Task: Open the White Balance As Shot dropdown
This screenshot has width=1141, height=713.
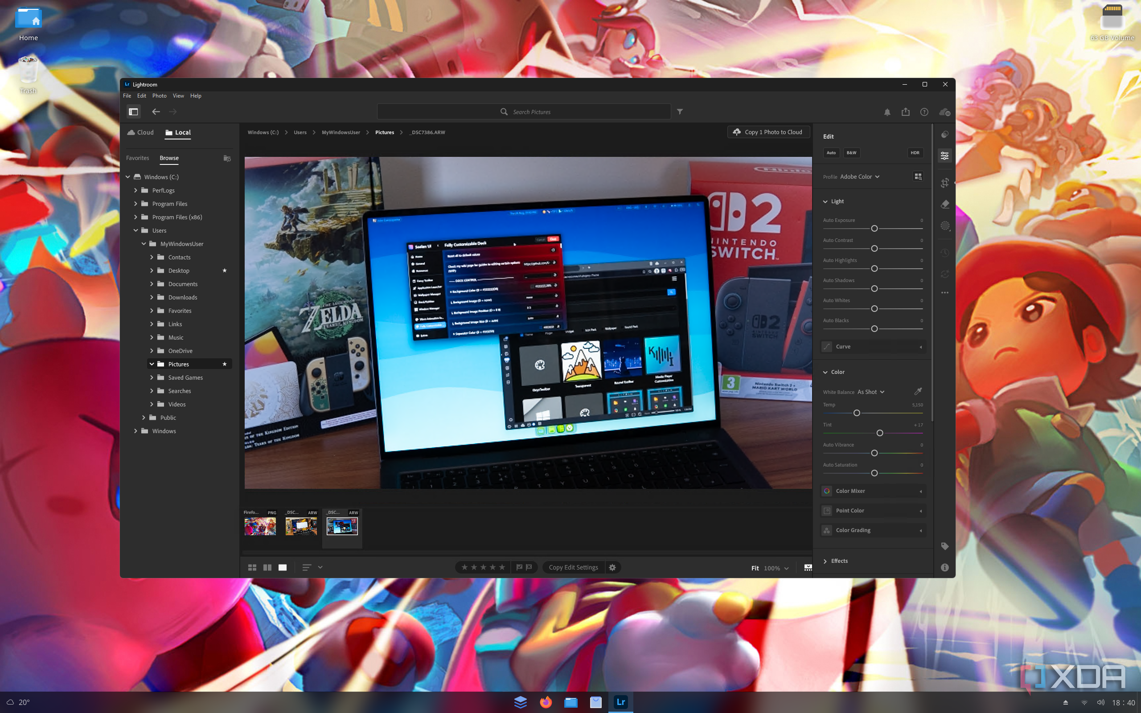Action: [x=869, y=392]
